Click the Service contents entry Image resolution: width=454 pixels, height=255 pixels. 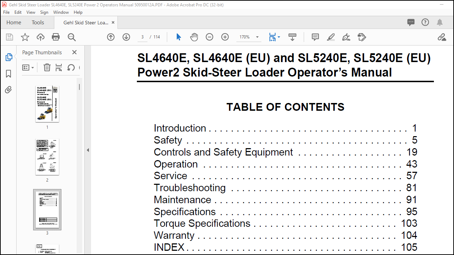[285, 176]
